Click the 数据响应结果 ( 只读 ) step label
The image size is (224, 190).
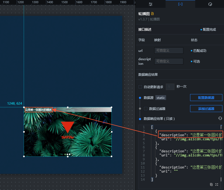point(159,119)
